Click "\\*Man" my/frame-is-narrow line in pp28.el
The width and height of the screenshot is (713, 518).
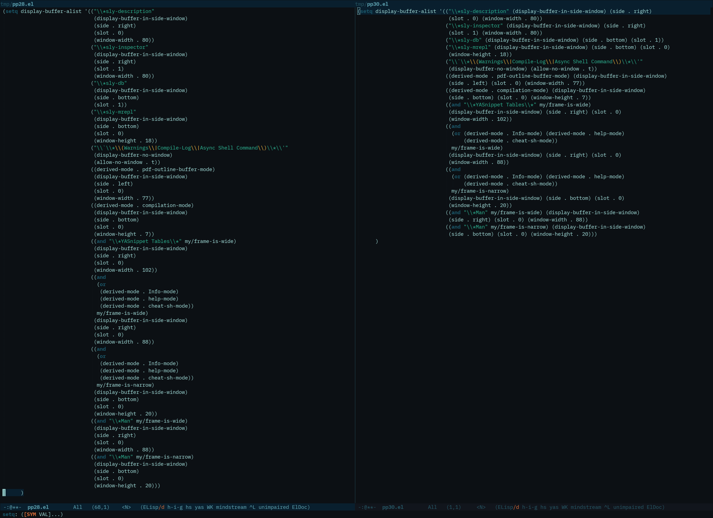(142, 457)
